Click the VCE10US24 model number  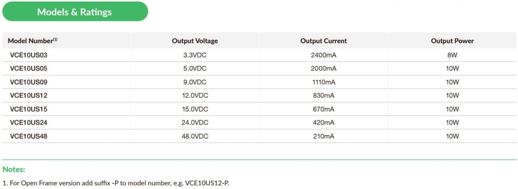pos(28,123)
